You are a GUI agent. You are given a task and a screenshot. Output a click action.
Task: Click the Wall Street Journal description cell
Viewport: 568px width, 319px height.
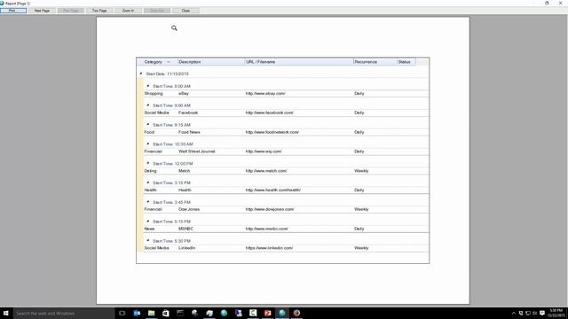click(197, 152)
